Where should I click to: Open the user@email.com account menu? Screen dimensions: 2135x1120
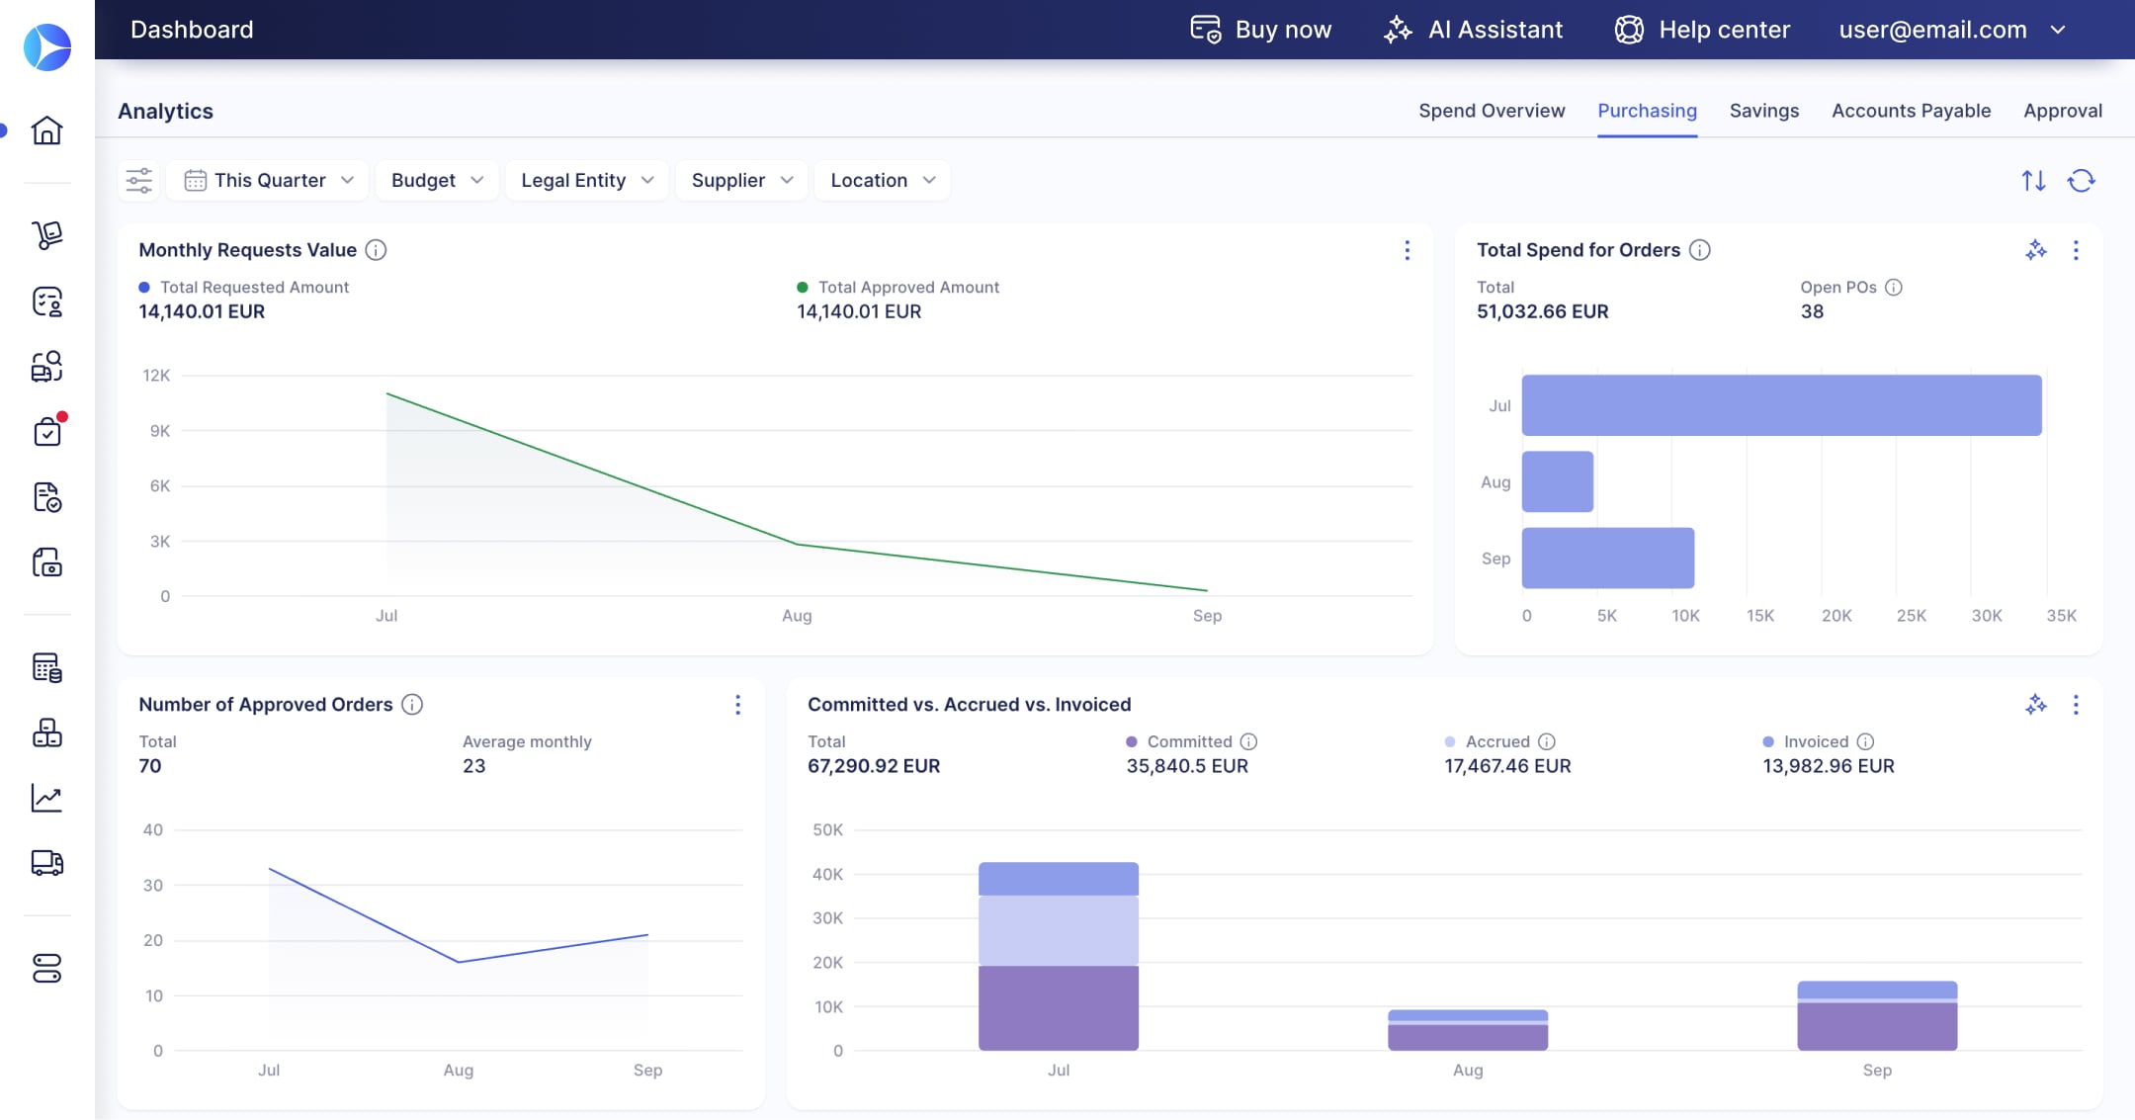click(x=1952, y=30)
